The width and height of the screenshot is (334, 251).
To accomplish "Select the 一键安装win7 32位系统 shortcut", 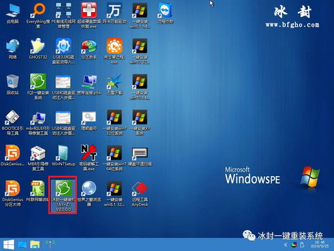I will pos(114,122).
